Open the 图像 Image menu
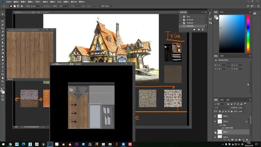 click(23, 2)
